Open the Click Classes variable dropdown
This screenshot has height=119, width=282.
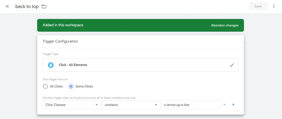(72, 105)
